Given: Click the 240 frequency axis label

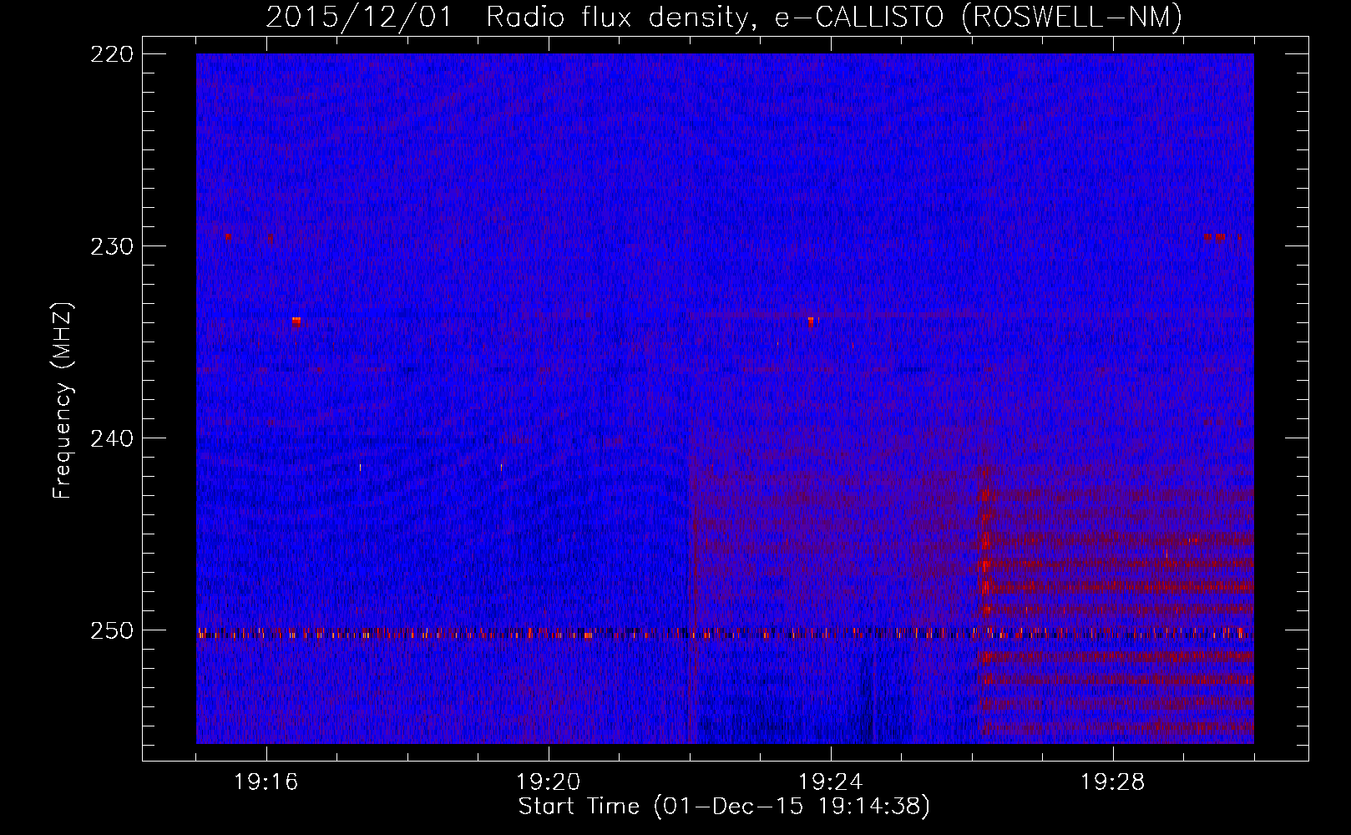Looking at the screenshot, I should 111,438.
